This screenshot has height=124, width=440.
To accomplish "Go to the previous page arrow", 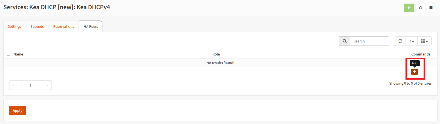I will pos(22,85).
